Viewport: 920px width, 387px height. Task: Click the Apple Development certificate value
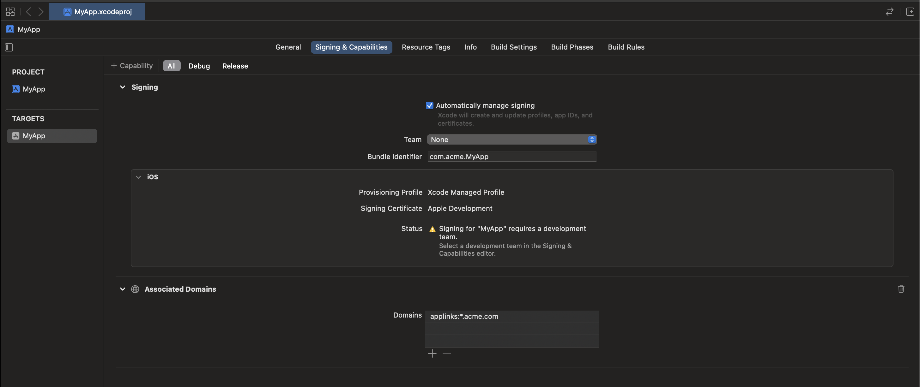pyautogui.click(x=460, y=208)
